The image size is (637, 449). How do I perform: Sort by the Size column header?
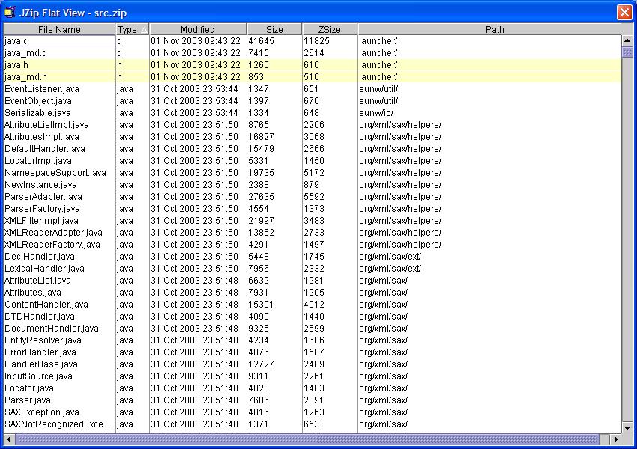(x=274, y=30)
